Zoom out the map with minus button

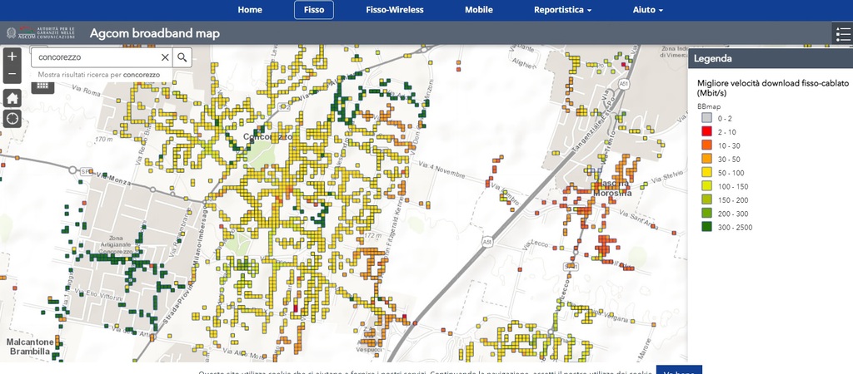[x=12, y=74]
